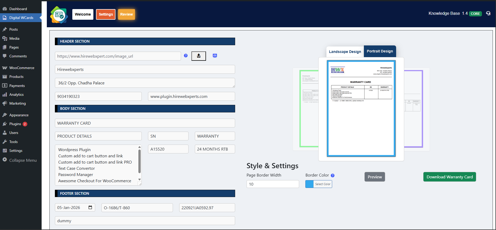Select the Portrait Design tab

click(x=380, y=51)
